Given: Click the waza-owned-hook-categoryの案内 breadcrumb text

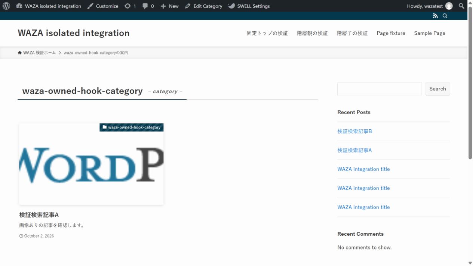Looking at the screenshot, I should point(96,53).
